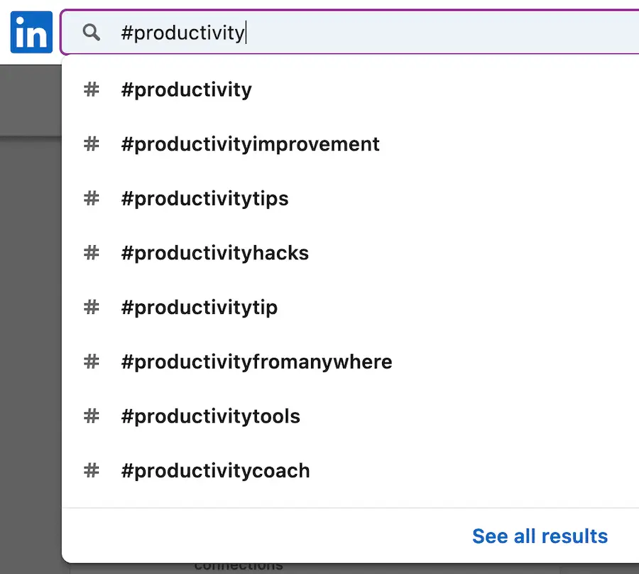639x574 pixels.
Task: Click hash icon beside #productivityhacks
Action: point(92,253)
